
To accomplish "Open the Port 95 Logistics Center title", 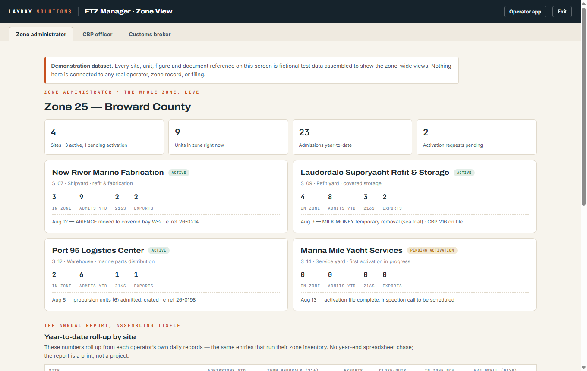I will coord(98,250).
